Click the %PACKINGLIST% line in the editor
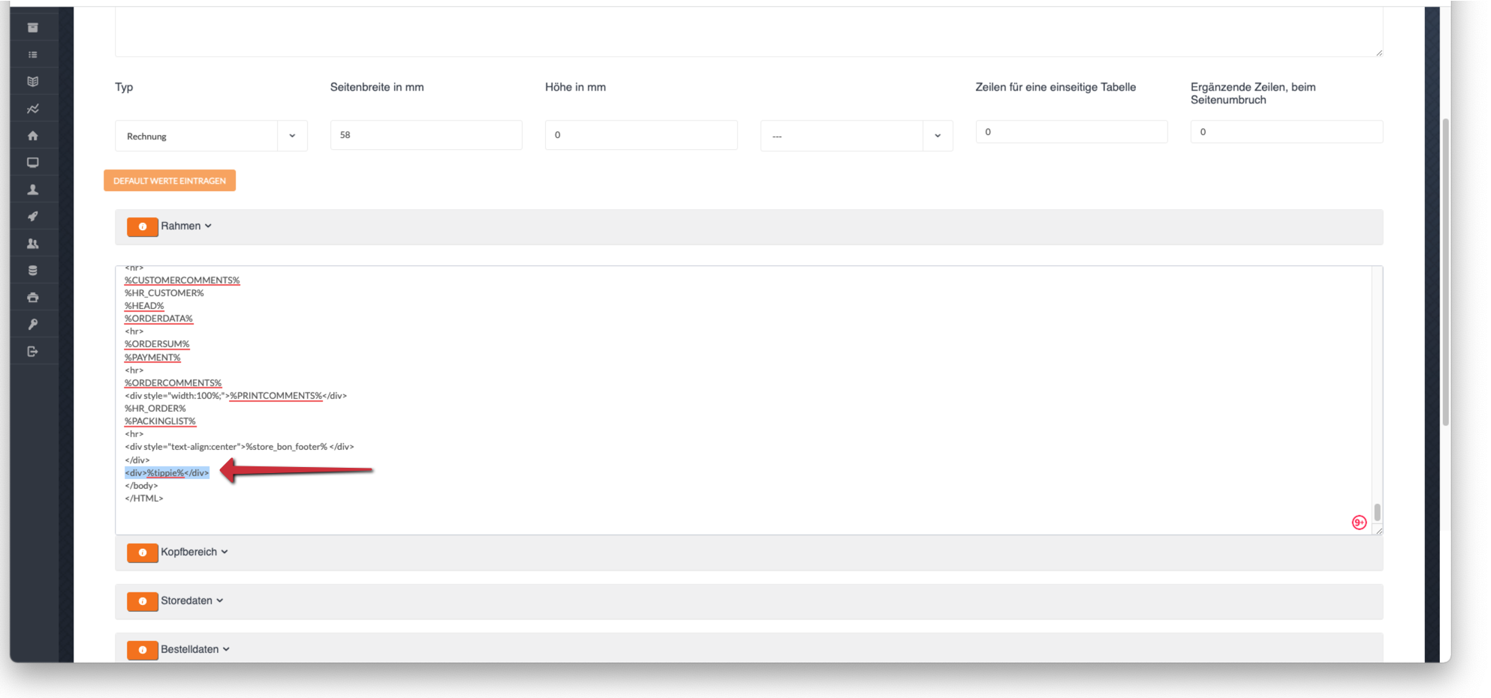 point(160,421)
